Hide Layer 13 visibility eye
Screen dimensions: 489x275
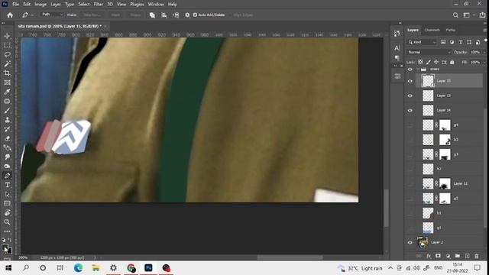(x=410, y=95)
